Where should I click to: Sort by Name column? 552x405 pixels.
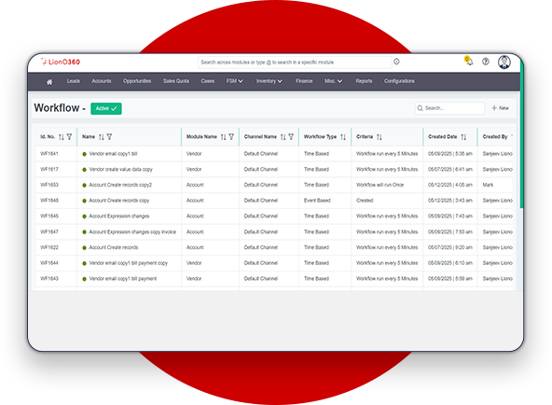pyautogui.click(x=102, y=137)
